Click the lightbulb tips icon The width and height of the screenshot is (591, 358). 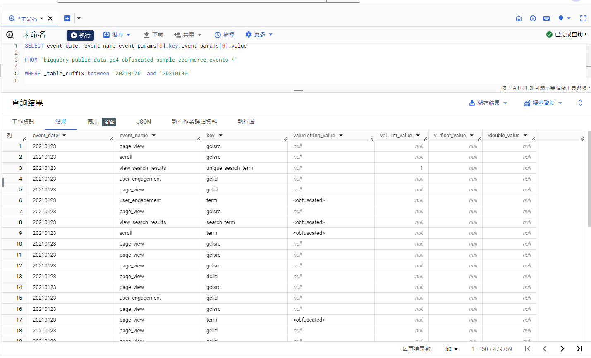point(561,18)
